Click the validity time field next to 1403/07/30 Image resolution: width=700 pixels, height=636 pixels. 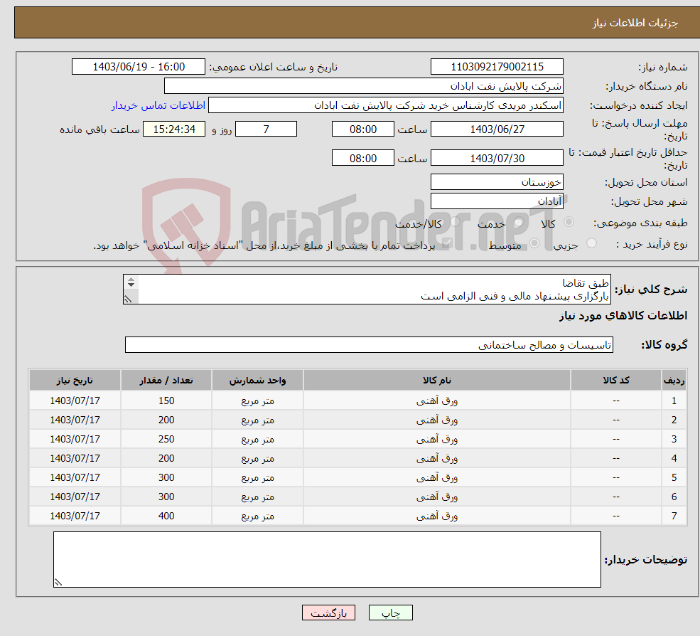click(x=363, y=158)
